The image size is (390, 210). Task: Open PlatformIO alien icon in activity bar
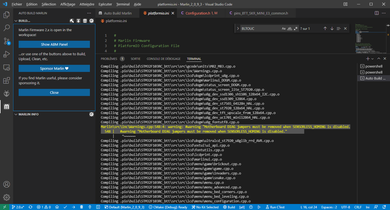tap(7, 94)
